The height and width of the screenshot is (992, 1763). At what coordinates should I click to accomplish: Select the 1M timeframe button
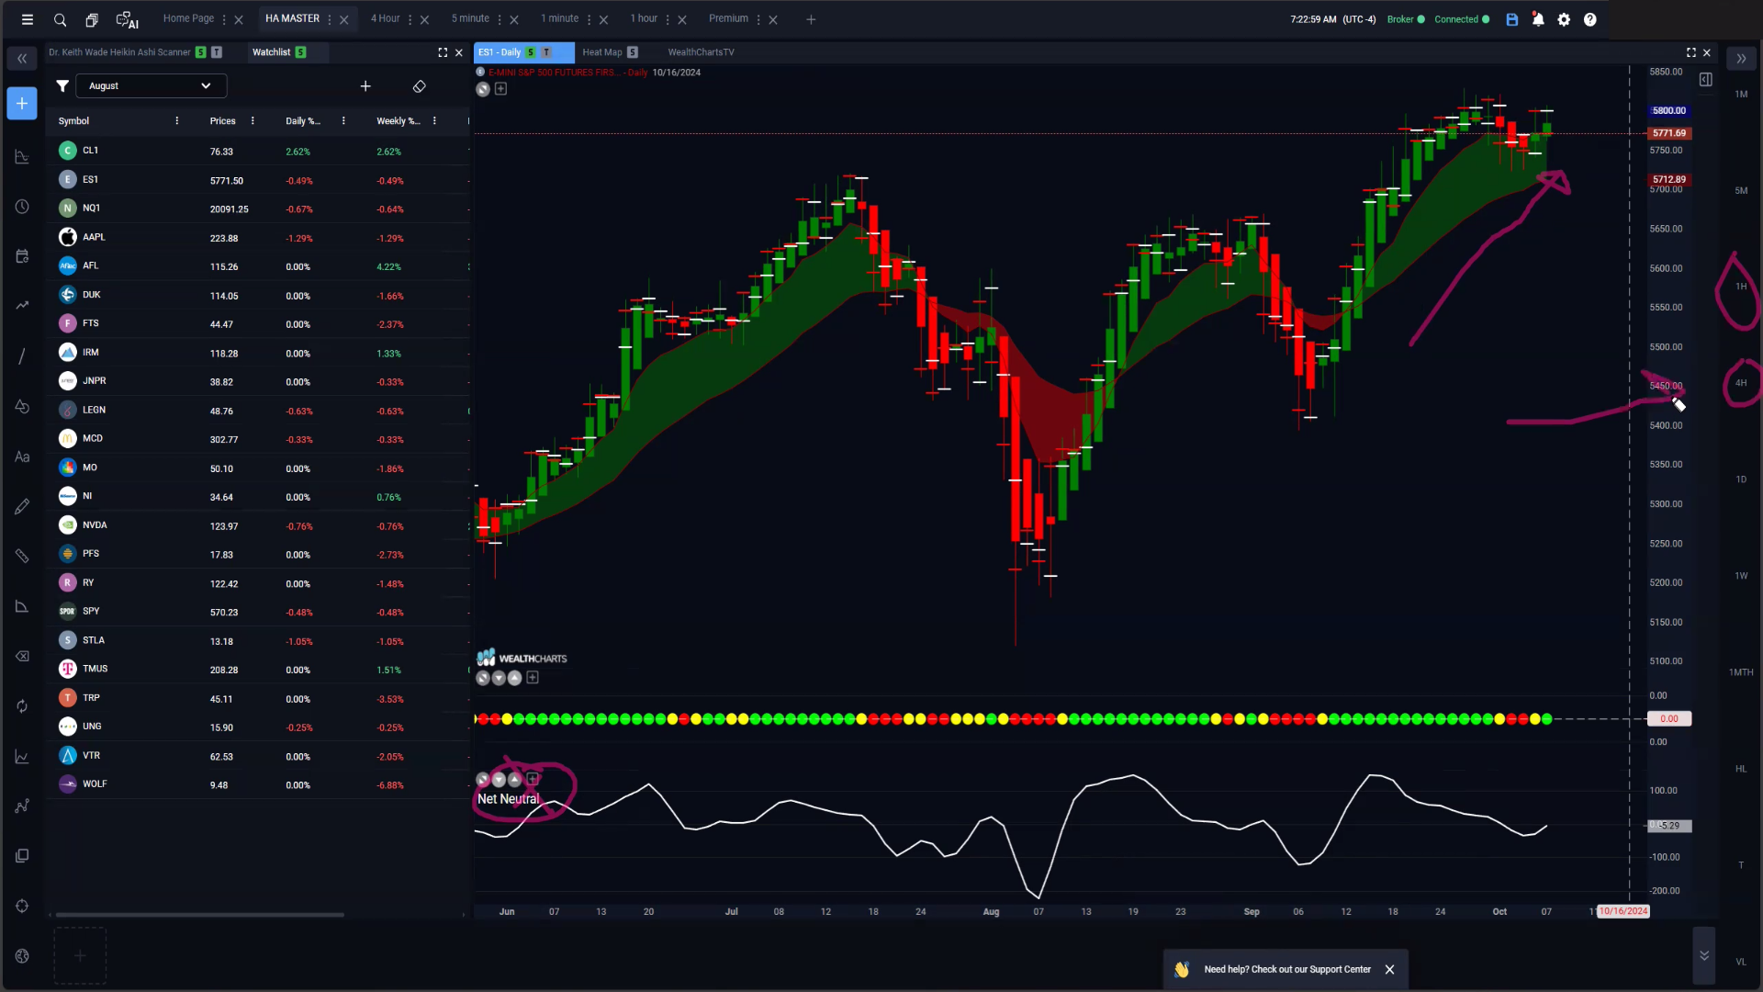pyautogui.click(x=1741, y=94)
